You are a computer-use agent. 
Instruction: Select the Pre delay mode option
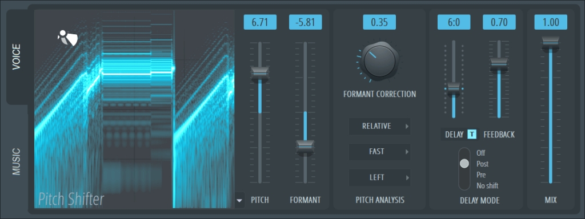[481, 175]
